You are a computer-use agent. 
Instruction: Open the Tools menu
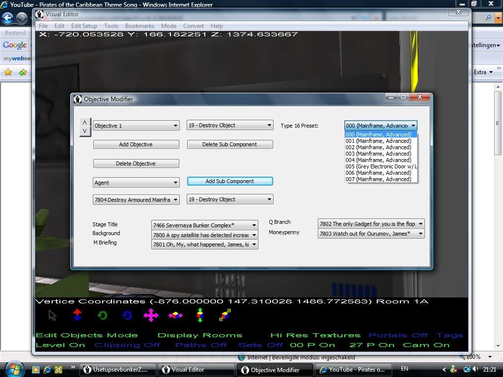[111, 26]
